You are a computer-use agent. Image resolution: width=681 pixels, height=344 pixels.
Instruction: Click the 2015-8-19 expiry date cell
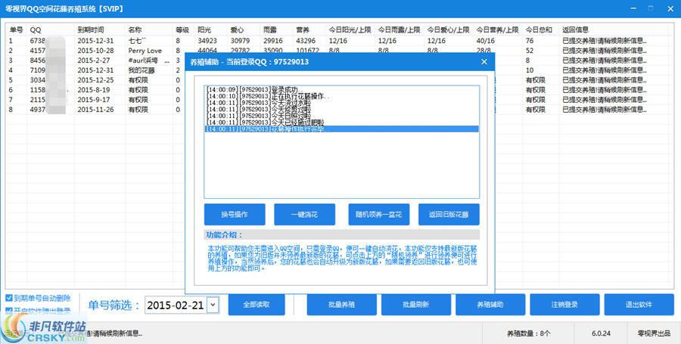[x=94, y=90]
